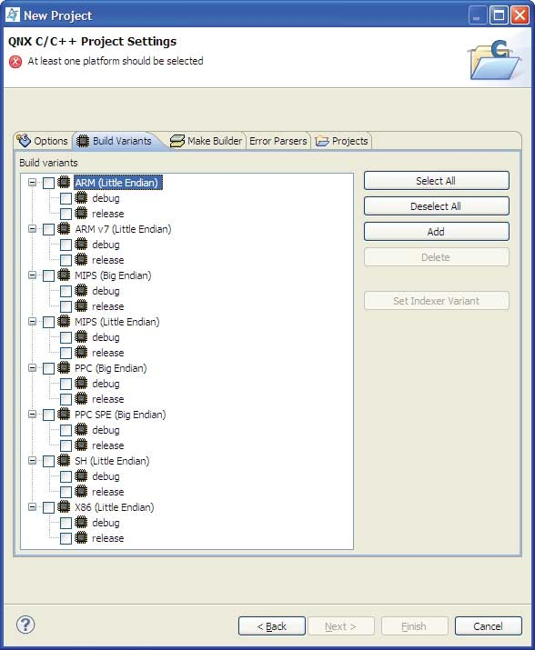Viewport: 535px width, 650px height.
Task: Collapse the PPC (Big Endian) tree node
Action: 32,367
